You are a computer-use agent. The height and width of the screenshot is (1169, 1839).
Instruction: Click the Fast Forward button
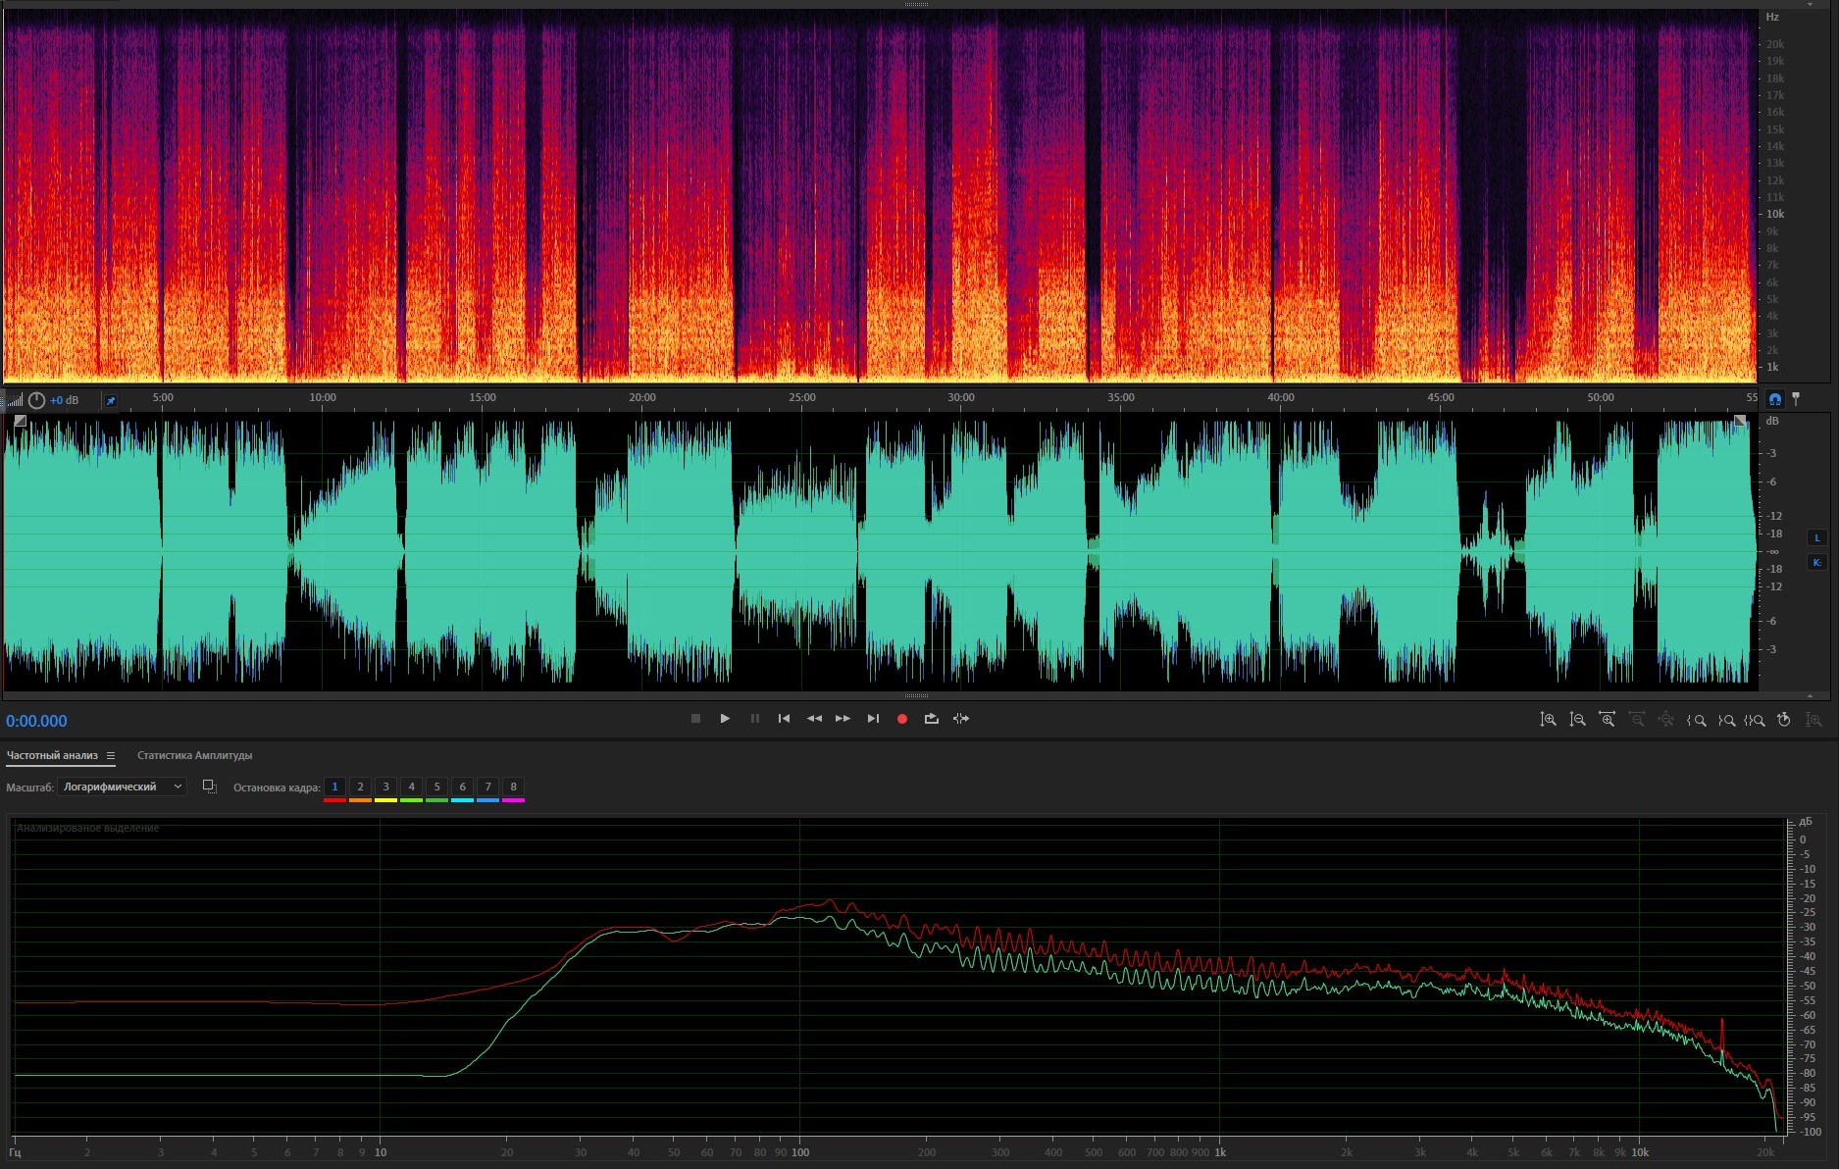coord(843,719)
